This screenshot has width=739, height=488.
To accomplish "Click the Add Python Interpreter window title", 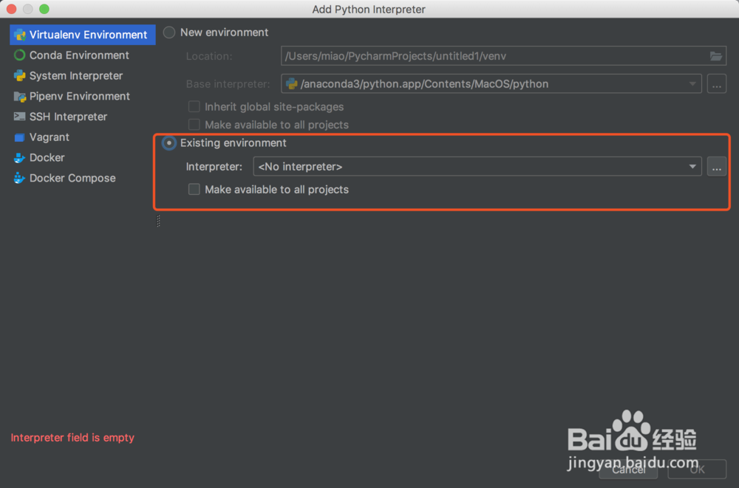I will (x=369, y=10).
